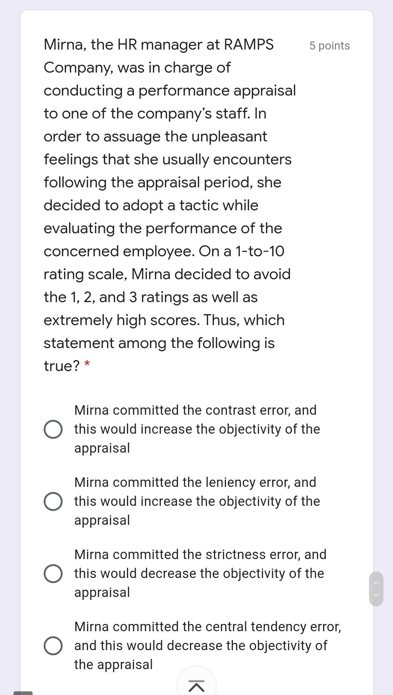
Task: Click the central tendency answer text
Action: coord(207,645)
